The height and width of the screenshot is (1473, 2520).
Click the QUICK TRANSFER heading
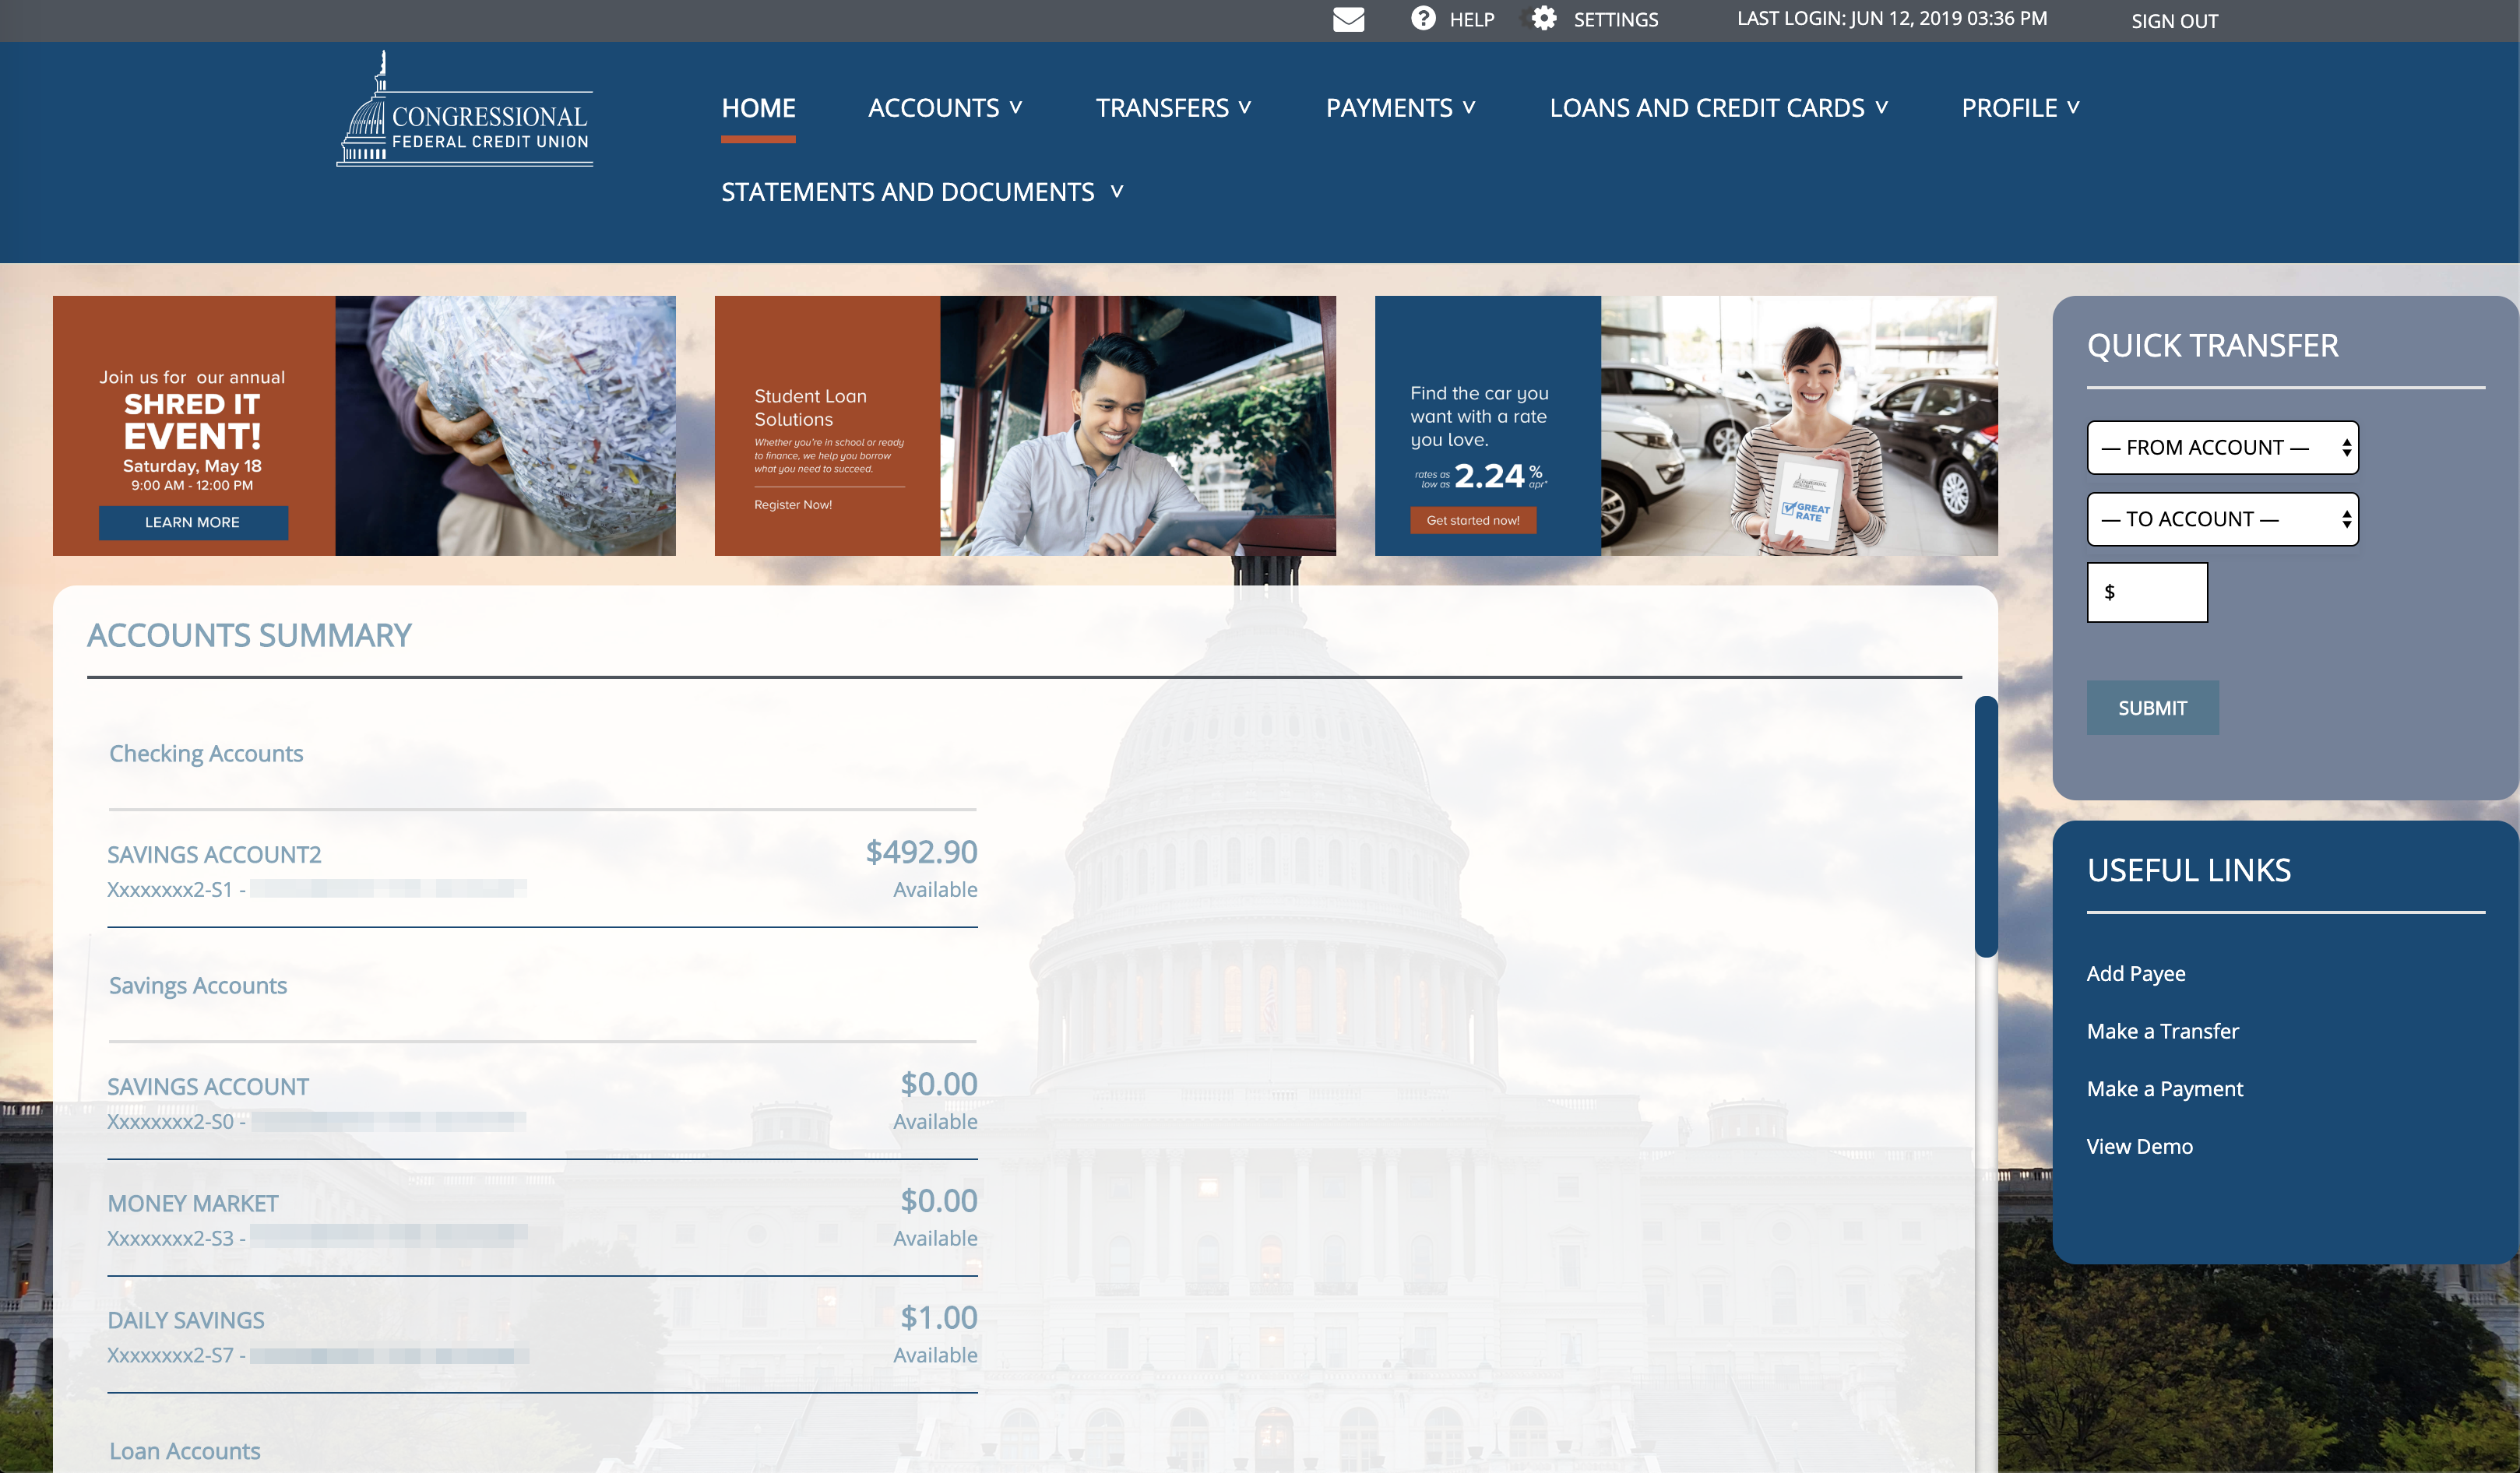pos(2212,346)
